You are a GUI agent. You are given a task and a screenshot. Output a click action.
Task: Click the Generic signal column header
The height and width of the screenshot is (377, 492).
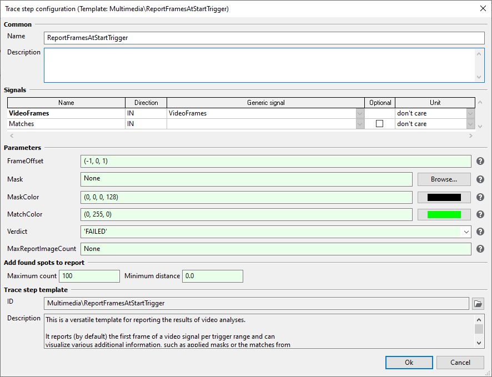click(x=266, y=103)
